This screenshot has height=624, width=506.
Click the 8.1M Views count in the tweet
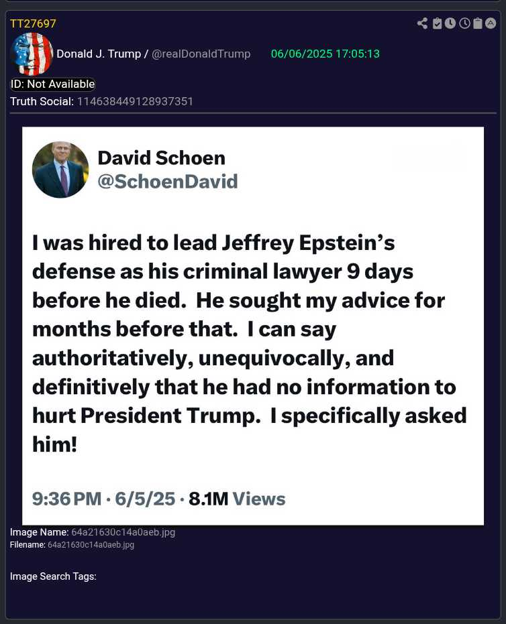(x=237, y=499)
